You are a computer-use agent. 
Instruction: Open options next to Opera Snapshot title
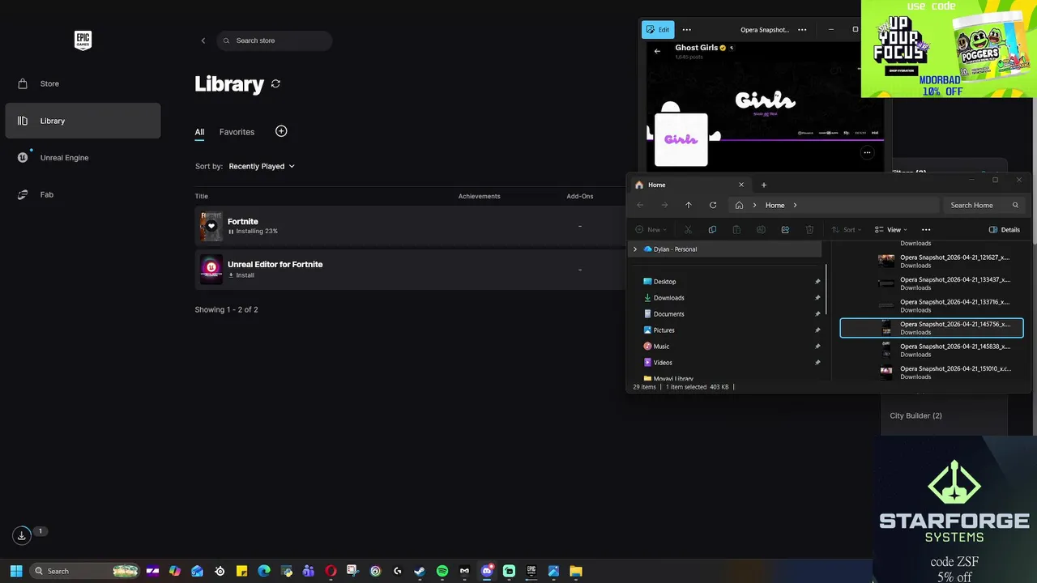click(x=802, y=30)
